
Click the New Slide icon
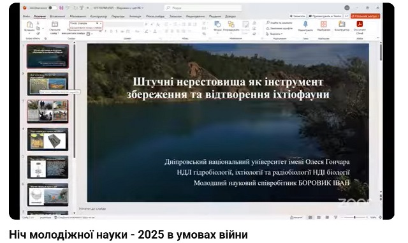(55, 24)
